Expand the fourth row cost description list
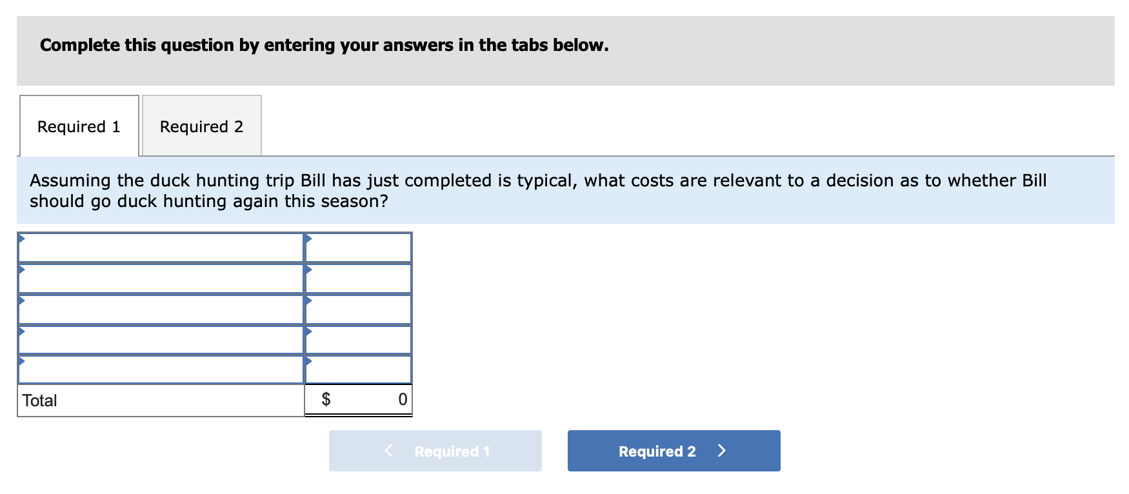The width and height of the screenshot is (1129, 494). coord(161,340)
